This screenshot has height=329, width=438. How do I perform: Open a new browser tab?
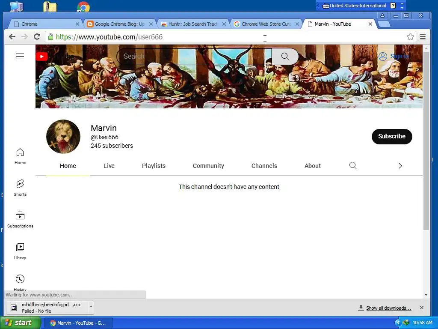384,24
